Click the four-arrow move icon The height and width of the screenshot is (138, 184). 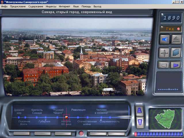click(x=164, y=53)
